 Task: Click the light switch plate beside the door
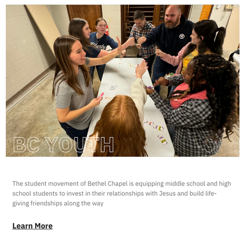(110, 20)
